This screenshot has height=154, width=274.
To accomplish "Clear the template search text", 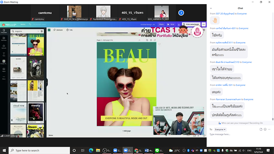I will coord(38,31).
